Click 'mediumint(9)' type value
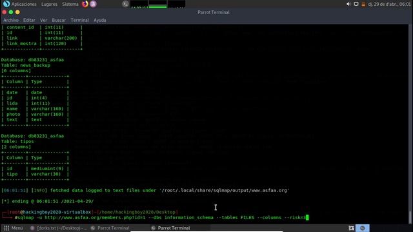Image resolution: width=413 pixels, height=232 pixels. [47, 169]
